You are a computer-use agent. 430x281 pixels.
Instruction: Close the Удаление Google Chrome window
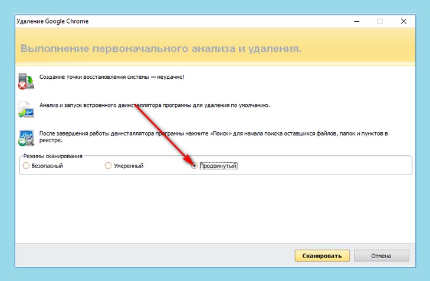click(403, 21)
